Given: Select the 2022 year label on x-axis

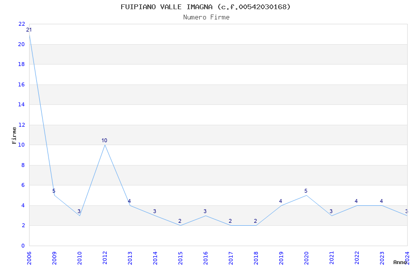Looking at the screenshot, I should coord(357,258).
